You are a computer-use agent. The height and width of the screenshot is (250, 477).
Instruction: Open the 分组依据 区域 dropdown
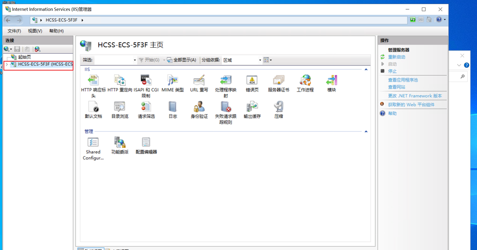tap(260, 60)
